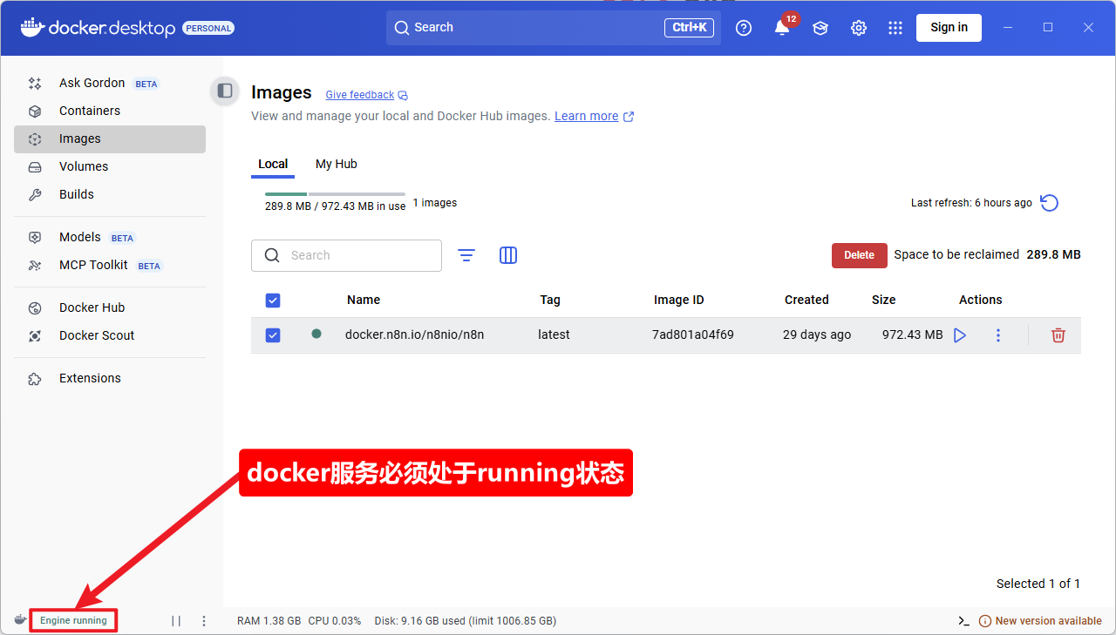
Task: Open Volumes in sidebar
Action: [x=110, y=166]
